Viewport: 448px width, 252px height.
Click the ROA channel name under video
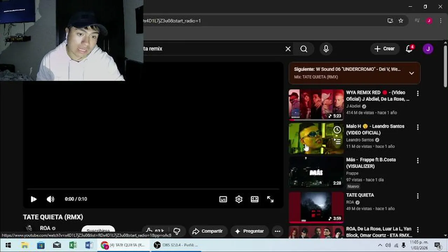click(45, 228)
